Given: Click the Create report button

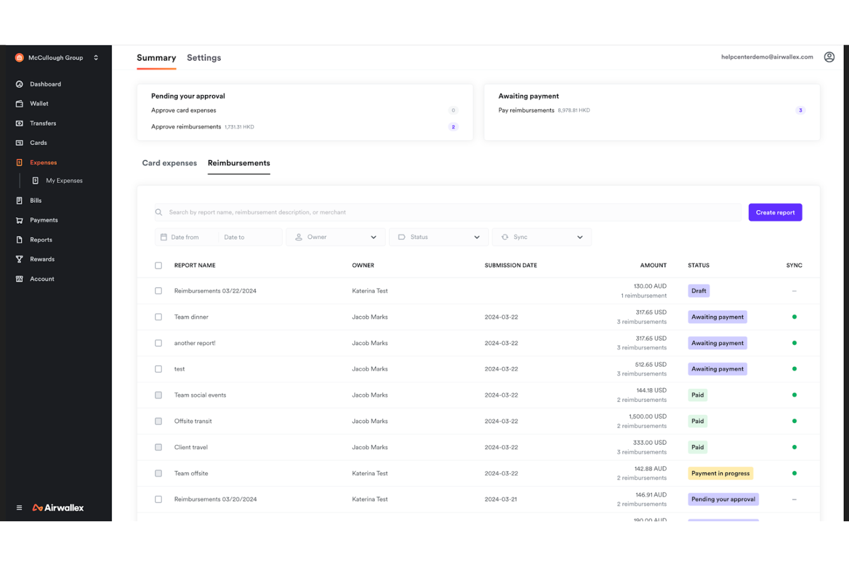Looking at the screenshot, I should 775,212.
